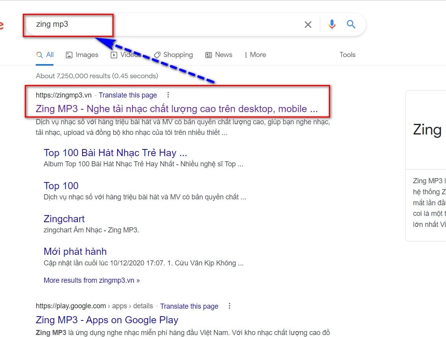Screen dimensions: 446x337
Task: Open the Tools search options
Action: pyautogui.click(x=347, y=55)
